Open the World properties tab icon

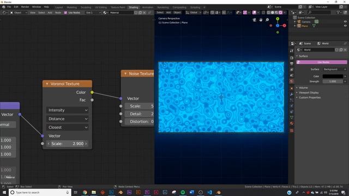292,81
